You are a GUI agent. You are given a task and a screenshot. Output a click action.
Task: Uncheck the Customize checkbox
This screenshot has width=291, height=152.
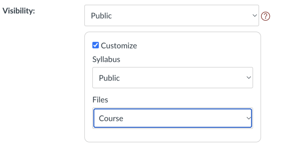tap(96, 45)
